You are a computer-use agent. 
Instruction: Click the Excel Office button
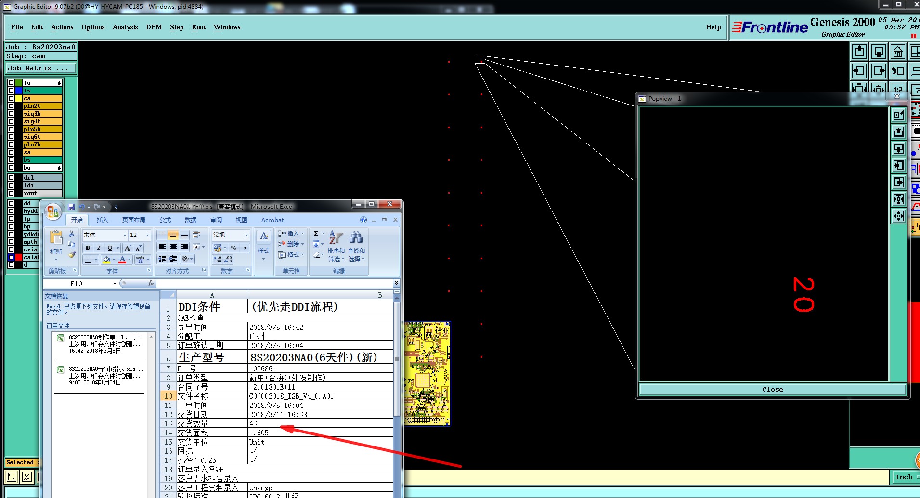53,211
